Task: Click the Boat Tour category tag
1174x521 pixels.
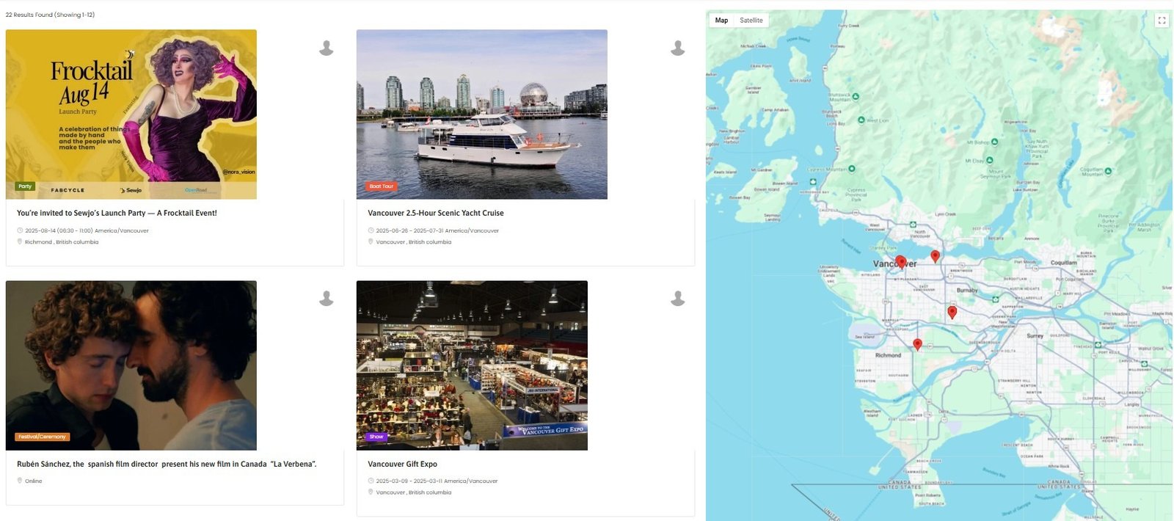Action: 382,186
